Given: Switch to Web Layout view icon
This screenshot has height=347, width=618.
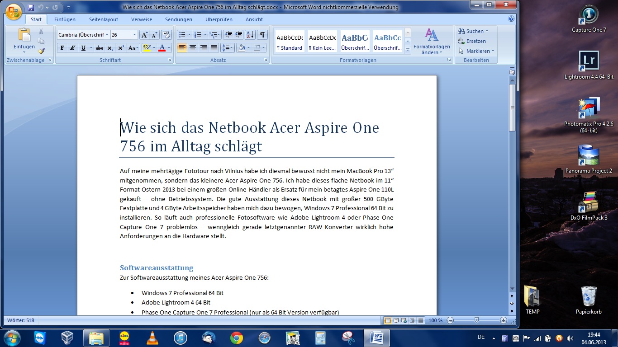Looking at the screenshot, I should 404,320.
